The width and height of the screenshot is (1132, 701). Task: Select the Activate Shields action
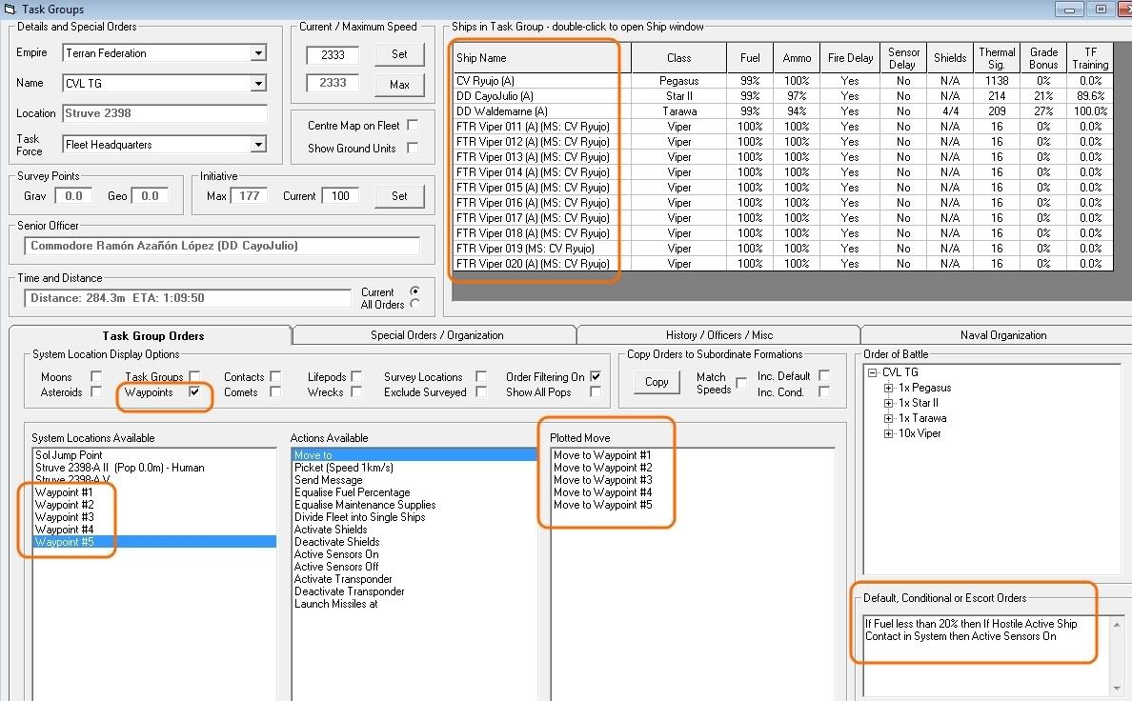coord(414,530)
